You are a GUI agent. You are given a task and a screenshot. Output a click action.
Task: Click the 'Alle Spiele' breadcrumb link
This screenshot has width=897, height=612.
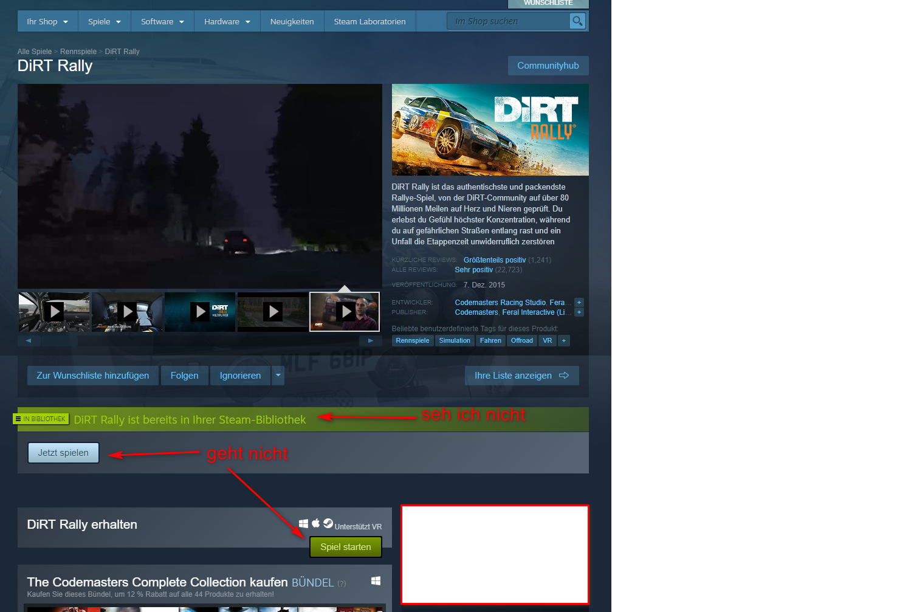point(35,52)
